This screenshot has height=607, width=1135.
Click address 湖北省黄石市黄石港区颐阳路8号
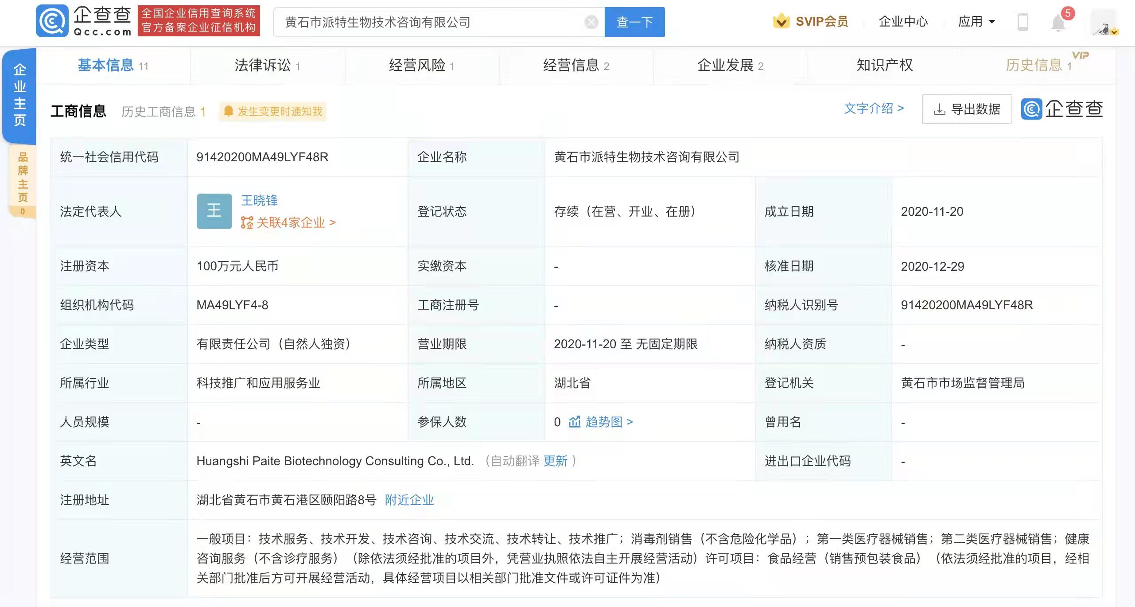click(x=286, y=500)
